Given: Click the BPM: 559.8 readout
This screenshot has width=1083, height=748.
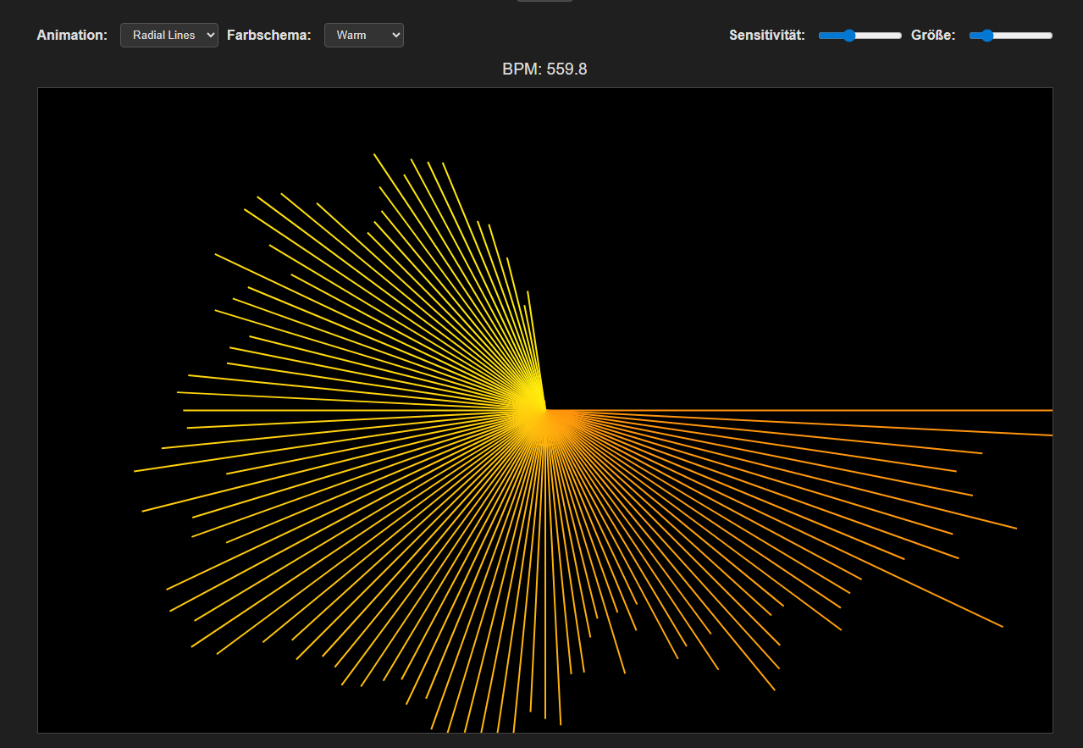Looking at the screenshot, I should [x=544, y=69].
